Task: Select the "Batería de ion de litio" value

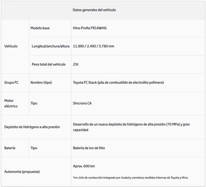Action: click(x=89, y=148)
